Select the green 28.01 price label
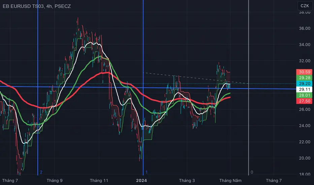 304,95
